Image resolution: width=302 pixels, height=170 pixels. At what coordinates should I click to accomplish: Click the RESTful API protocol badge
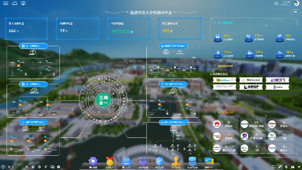[224, 87]
